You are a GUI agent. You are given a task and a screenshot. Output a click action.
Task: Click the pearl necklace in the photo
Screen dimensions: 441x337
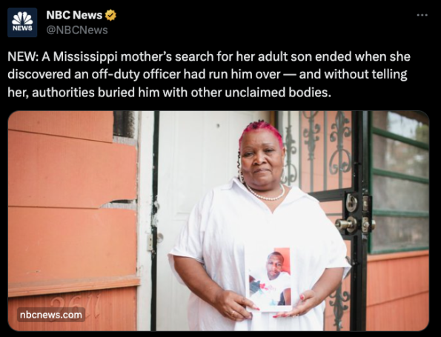(265, 193)
